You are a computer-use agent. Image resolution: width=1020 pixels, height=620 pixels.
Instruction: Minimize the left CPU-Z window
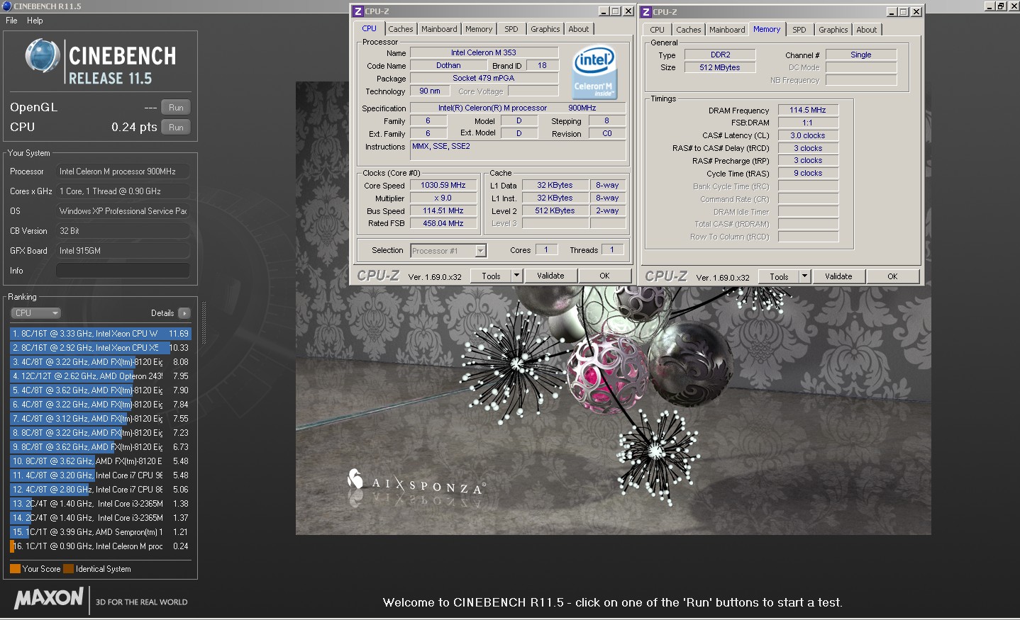603,11
